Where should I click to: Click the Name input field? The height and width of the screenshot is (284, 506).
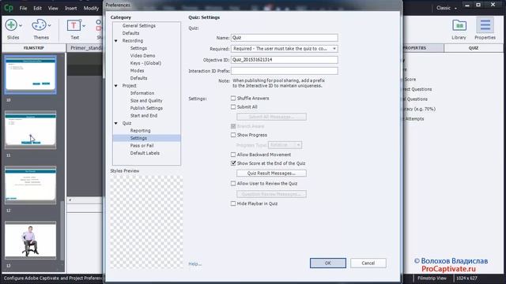pyautogui.click(x=285, y=38)
